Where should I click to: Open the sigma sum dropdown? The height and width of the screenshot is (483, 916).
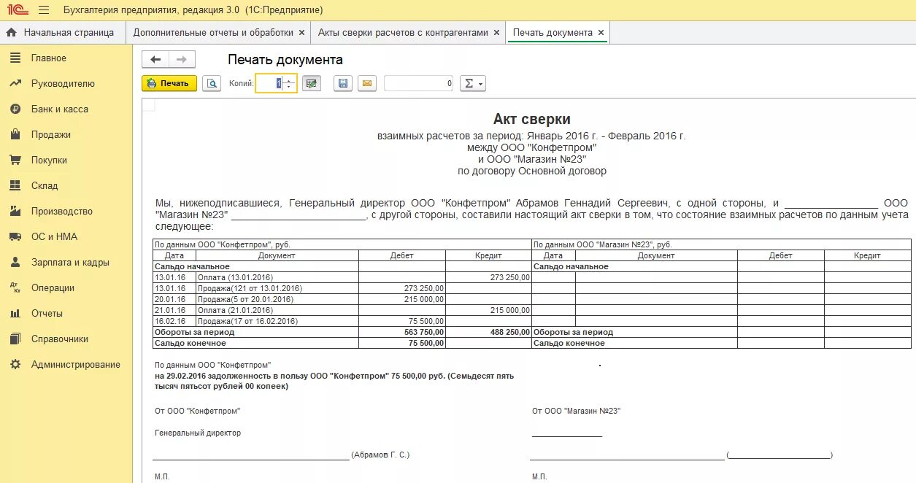[x=472, y=83]
